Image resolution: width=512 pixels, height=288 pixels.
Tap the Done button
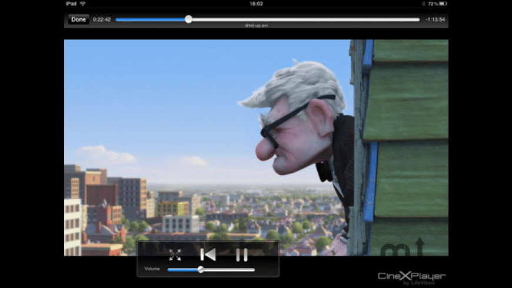pyautogui.click(x=78, y=19)
